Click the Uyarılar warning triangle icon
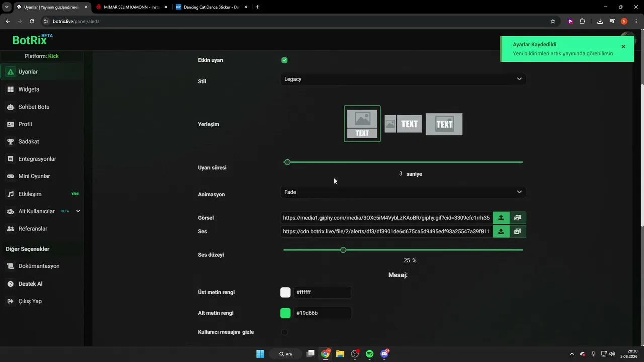This screenshot has height=362, width=644. tap(10, 72)
